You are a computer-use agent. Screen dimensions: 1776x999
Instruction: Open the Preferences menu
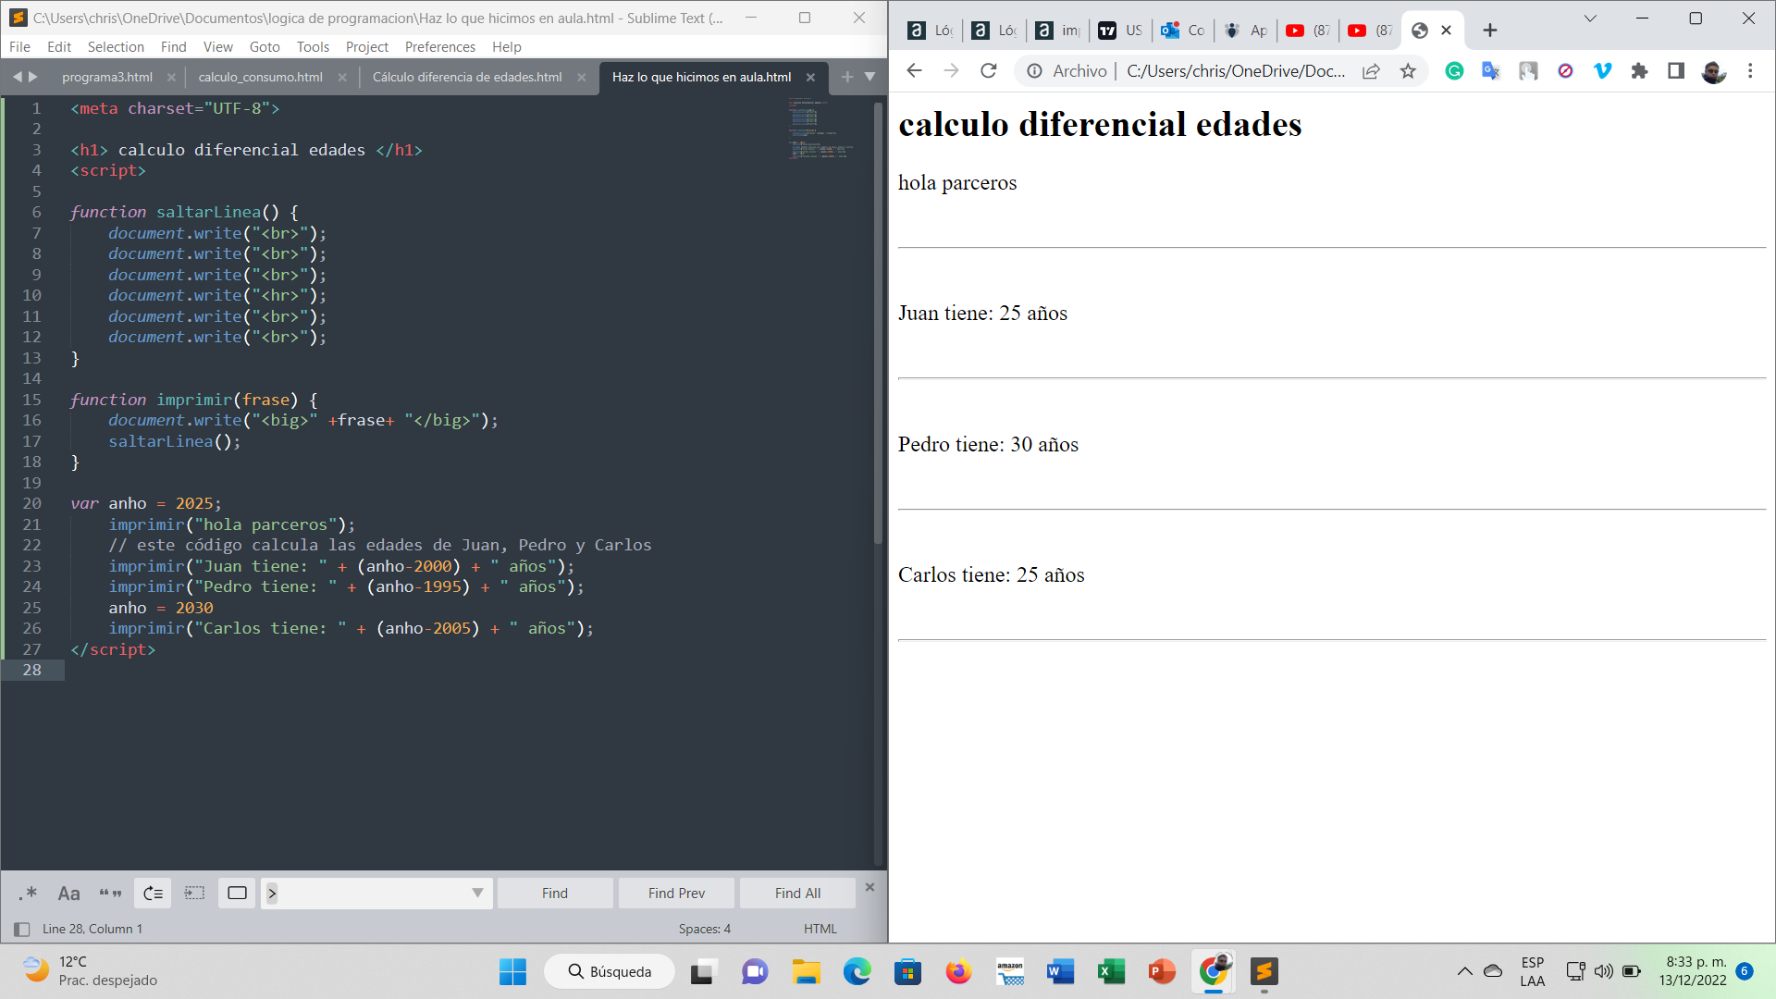(x=440, y=46)
